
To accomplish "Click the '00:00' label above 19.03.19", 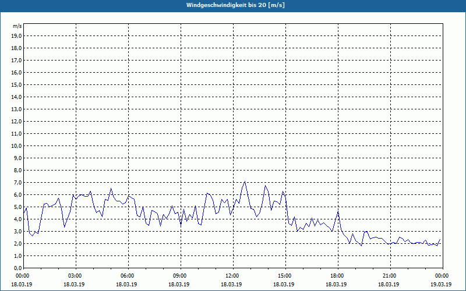I will point(443,276).
